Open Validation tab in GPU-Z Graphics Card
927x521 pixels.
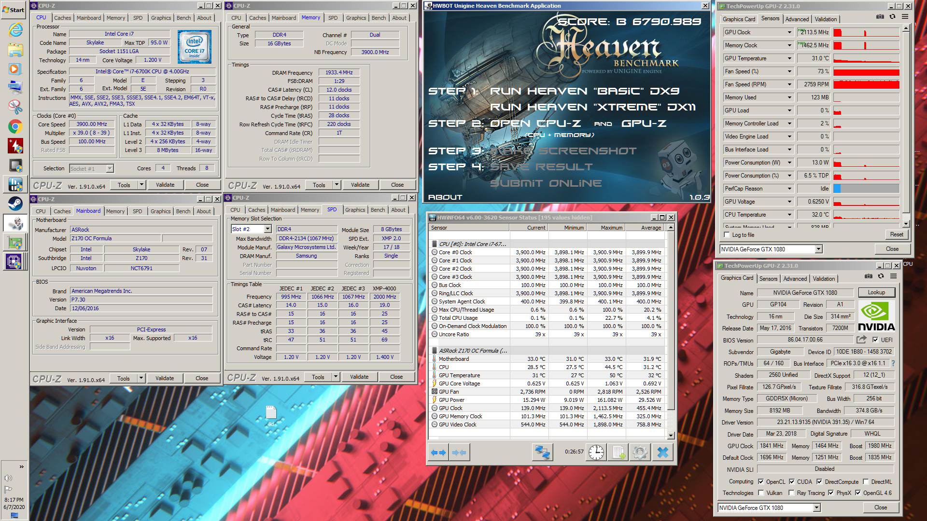coord(824,279)
